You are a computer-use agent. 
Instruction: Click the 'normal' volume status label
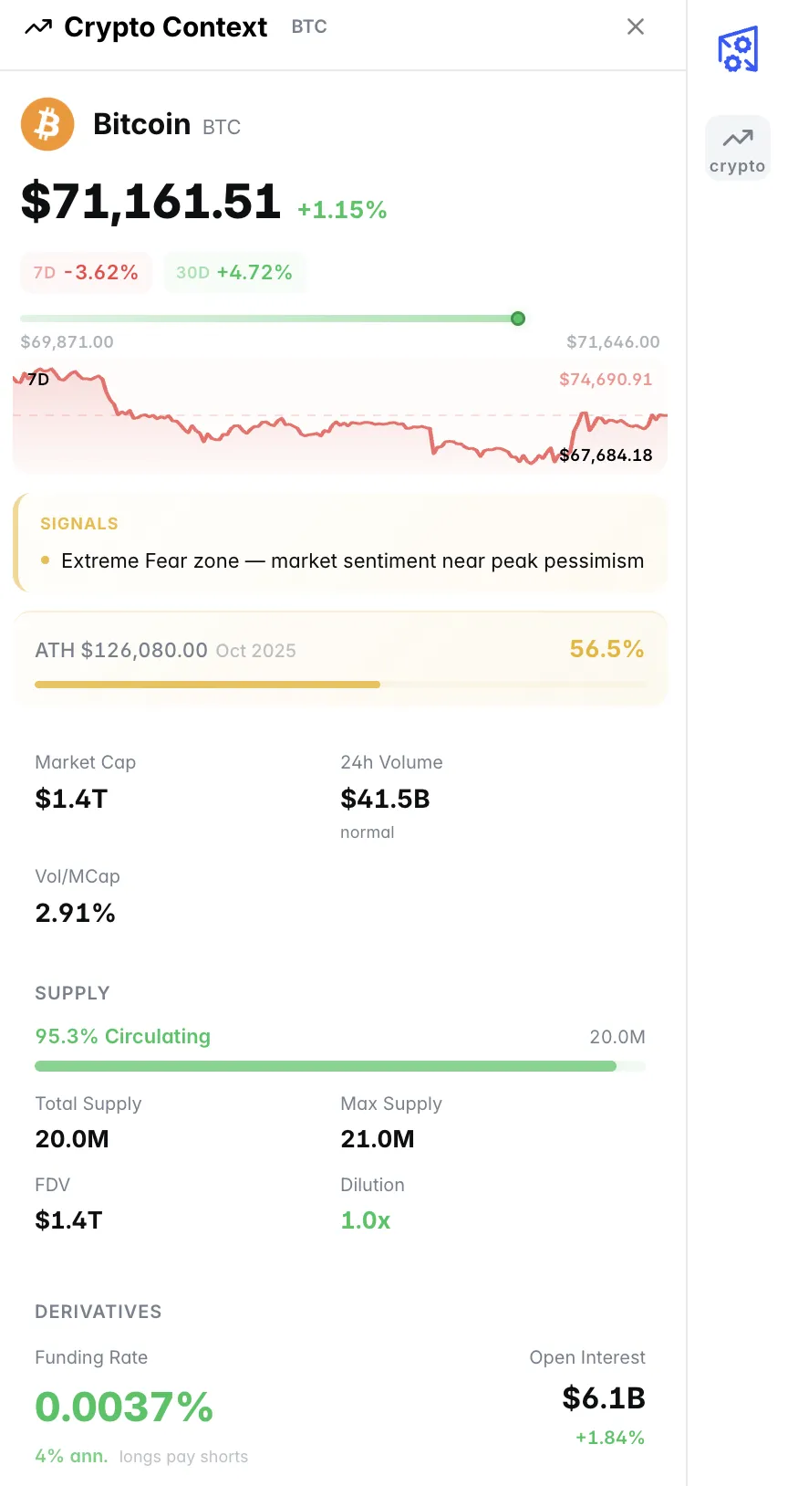367,832
